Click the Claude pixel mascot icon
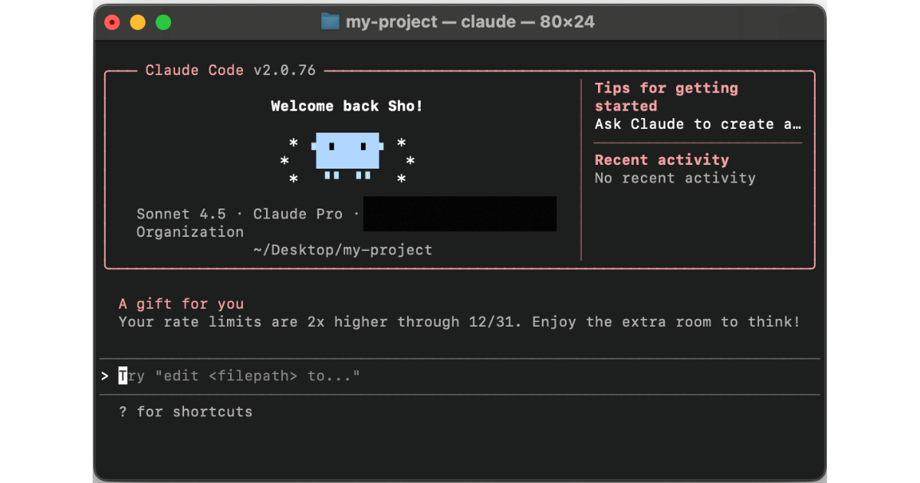 click(347, 152)
